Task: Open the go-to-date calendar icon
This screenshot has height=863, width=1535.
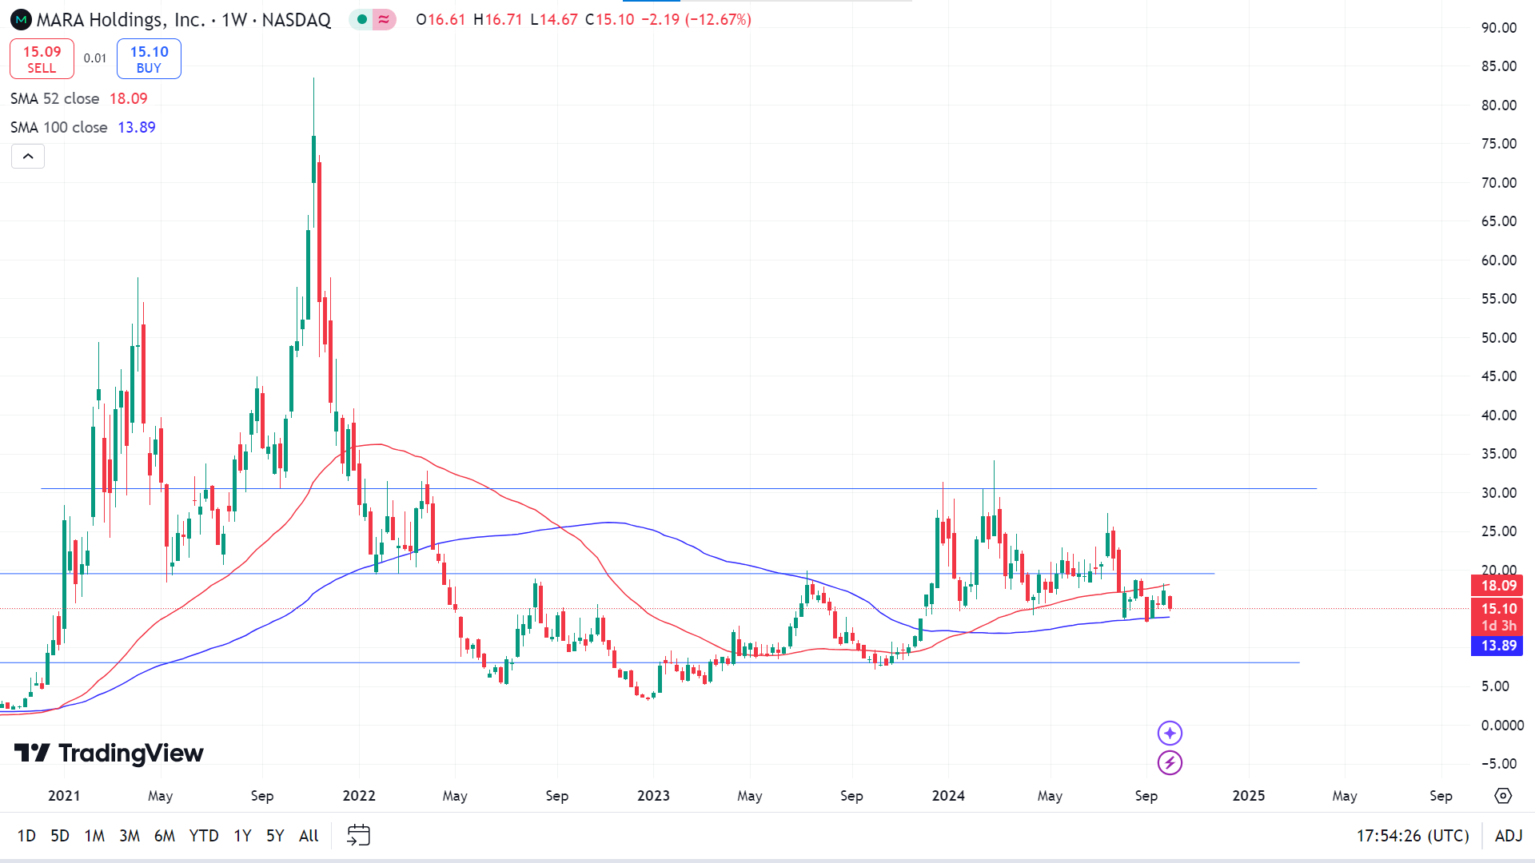Action: [x=358, y=835]
